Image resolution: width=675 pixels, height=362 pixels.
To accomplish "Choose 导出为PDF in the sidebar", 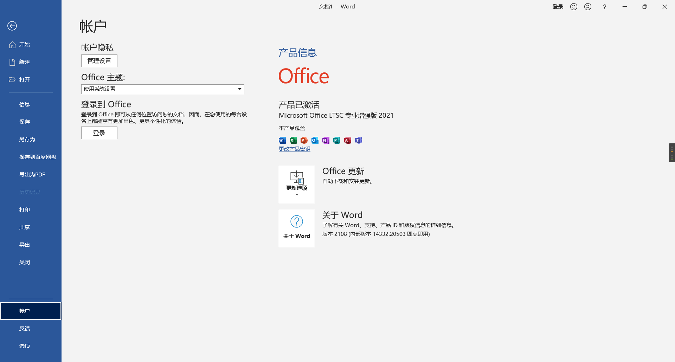I will [x=32, y=175].
